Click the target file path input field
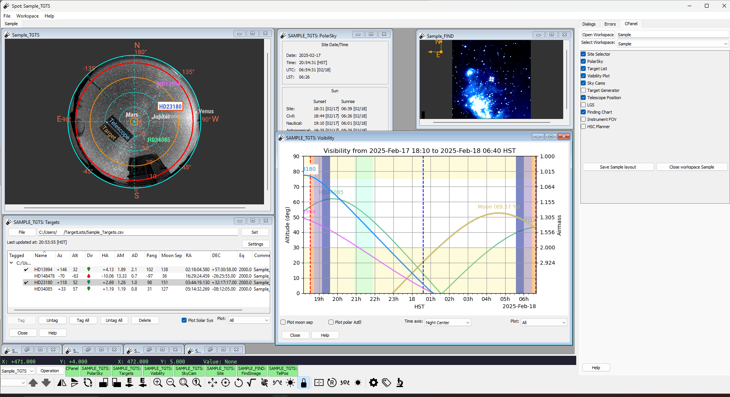 click(x=138, y=232)
